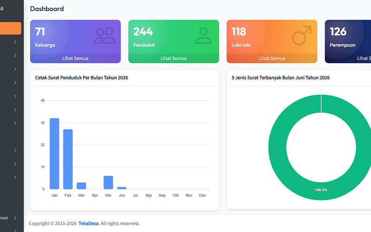Click the 126 Perempuan count

[338, 32]
